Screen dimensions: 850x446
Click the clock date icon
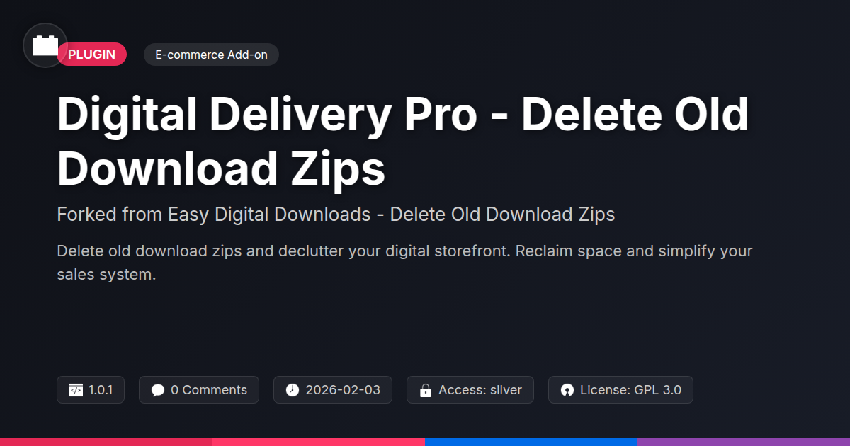[293, 390]
